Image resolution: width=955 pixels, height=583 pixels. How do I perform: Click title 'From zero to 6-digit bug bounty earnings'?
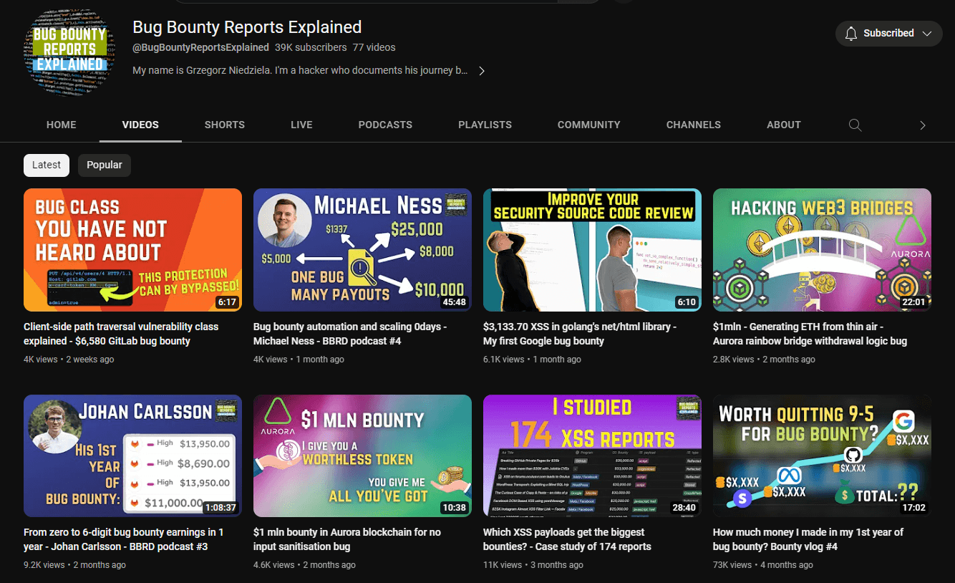124,539
